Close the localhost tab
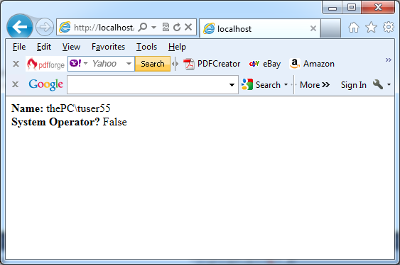This screenshot has width=400, height=265. [313, 28]
